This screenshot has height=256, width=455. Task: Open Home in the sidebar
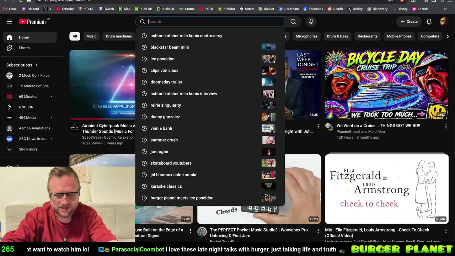30,37
